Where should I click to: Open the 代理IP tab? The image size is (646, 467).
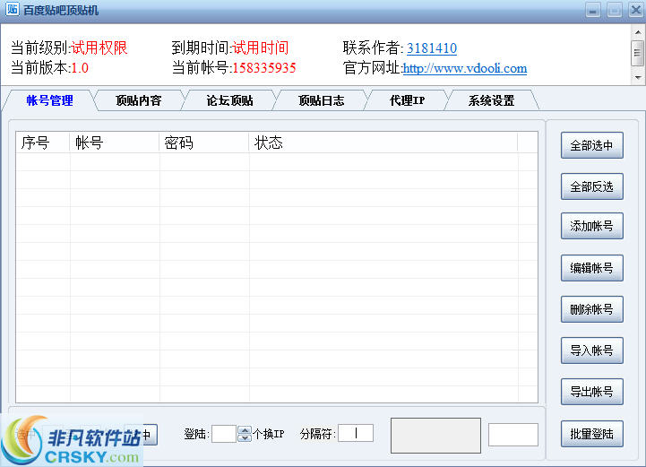[407, 100]
